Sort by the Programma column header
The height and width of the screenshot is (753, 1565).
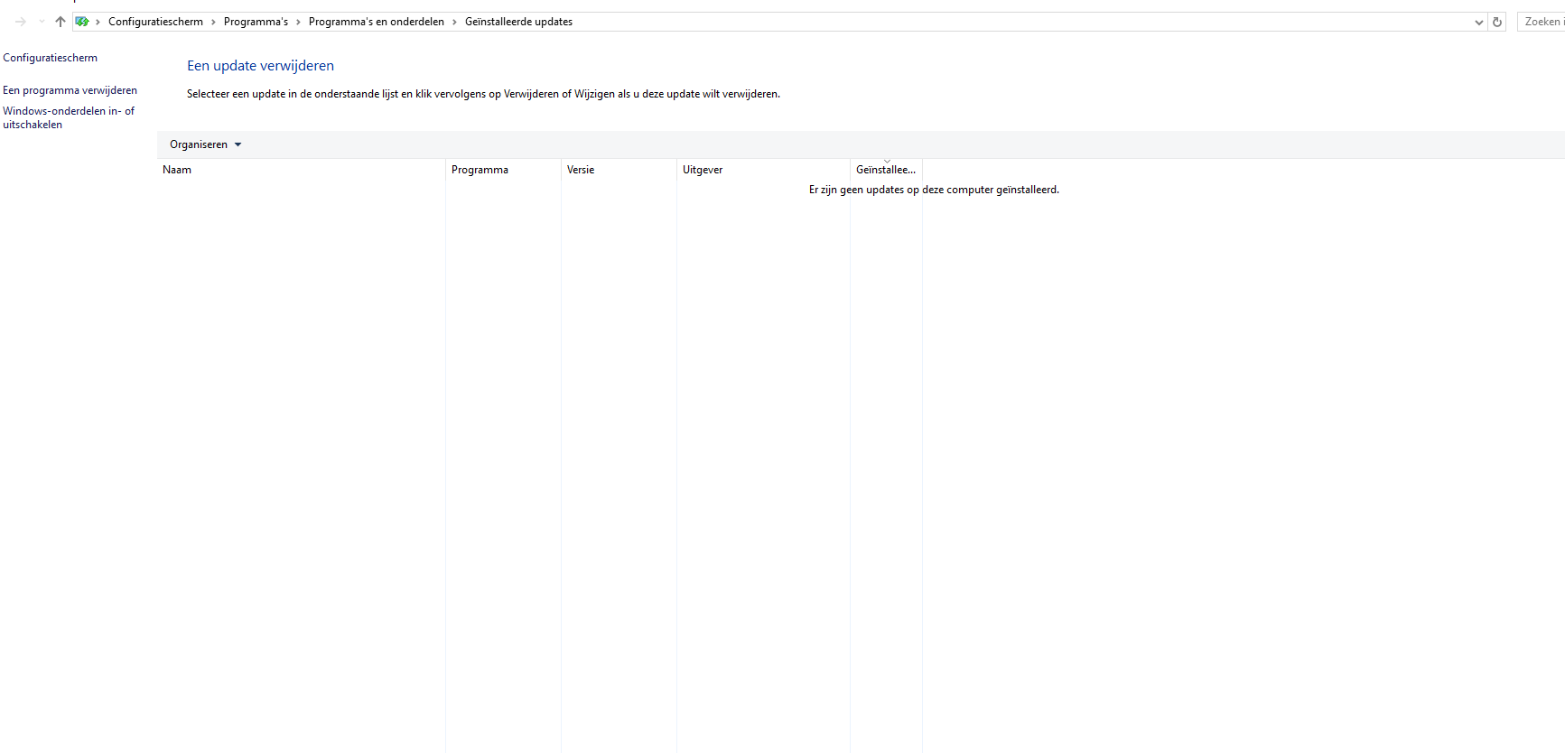point(503,170)
